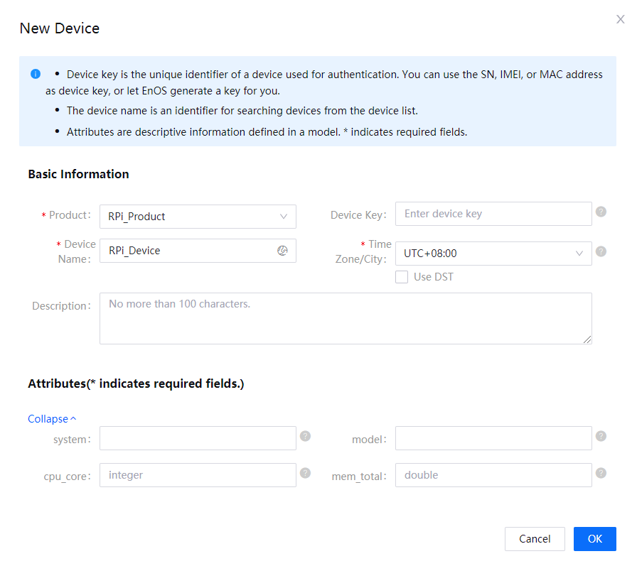Image resolution: width=637 pixels, height=566 pixels.
Task: Open the Time Zone dropdown showing UTC+08:00
Action: (493, 254)
